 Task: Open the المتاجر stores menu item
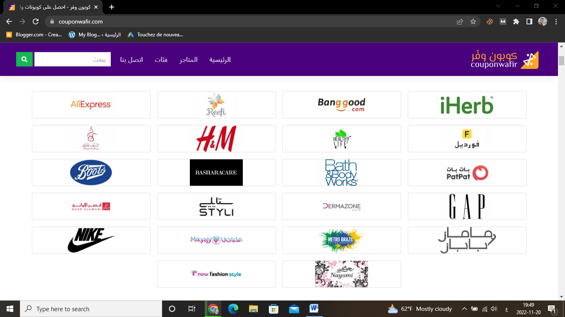(x=188, y=60)
